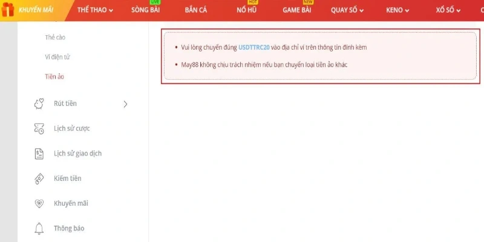
Task: Select the Tiền ảo crypto option
Action: click(x=54, y=77)
